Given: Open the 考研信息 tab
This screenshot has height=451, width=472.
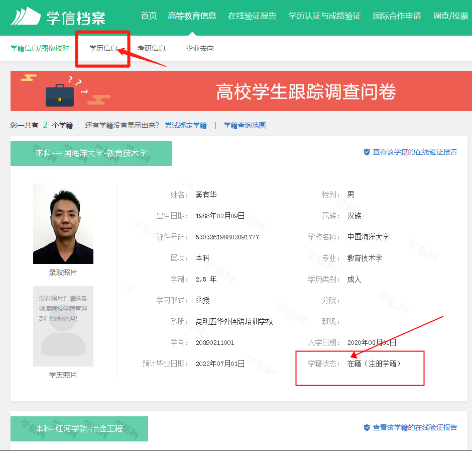Looking at the screenshot, I should [x=152, y=49].
